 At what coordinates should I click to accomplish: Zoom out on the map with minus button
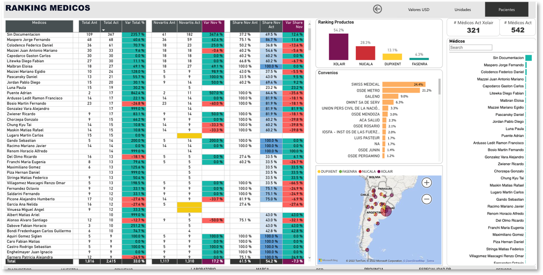pyautogui.click(x=426, y=199)
